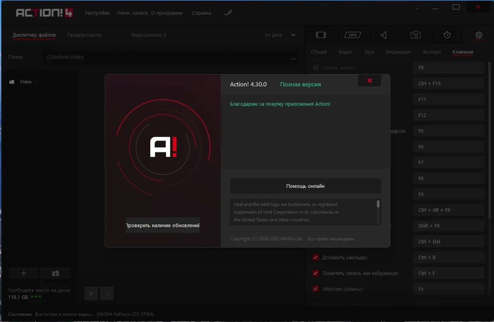Switch to the Предпросмотр tab
Screen dimensions: 494x322
(x=85, y=35)
